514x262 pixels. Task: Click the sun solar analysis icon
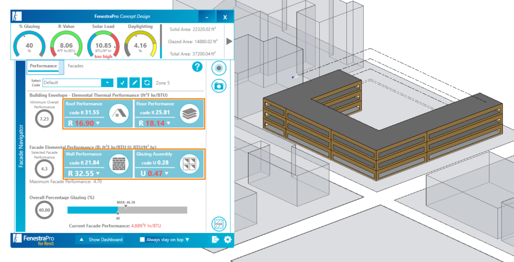click(x=219, y=68)
